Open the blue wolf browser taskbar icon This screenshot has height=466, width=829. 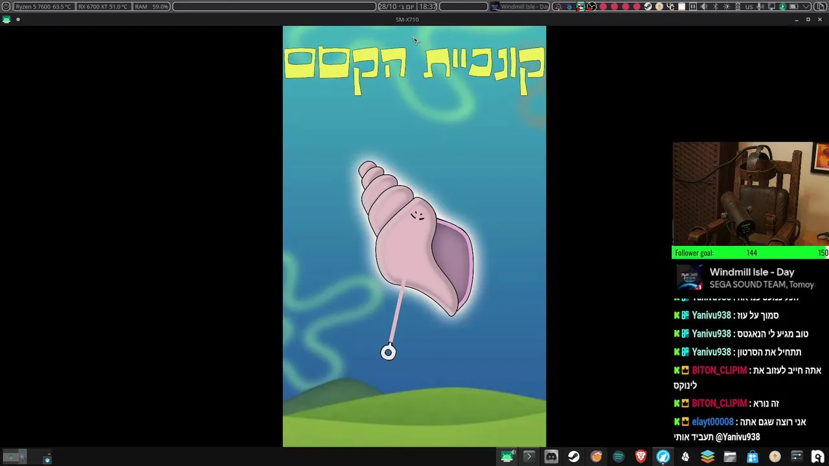(x=663, y=457)
